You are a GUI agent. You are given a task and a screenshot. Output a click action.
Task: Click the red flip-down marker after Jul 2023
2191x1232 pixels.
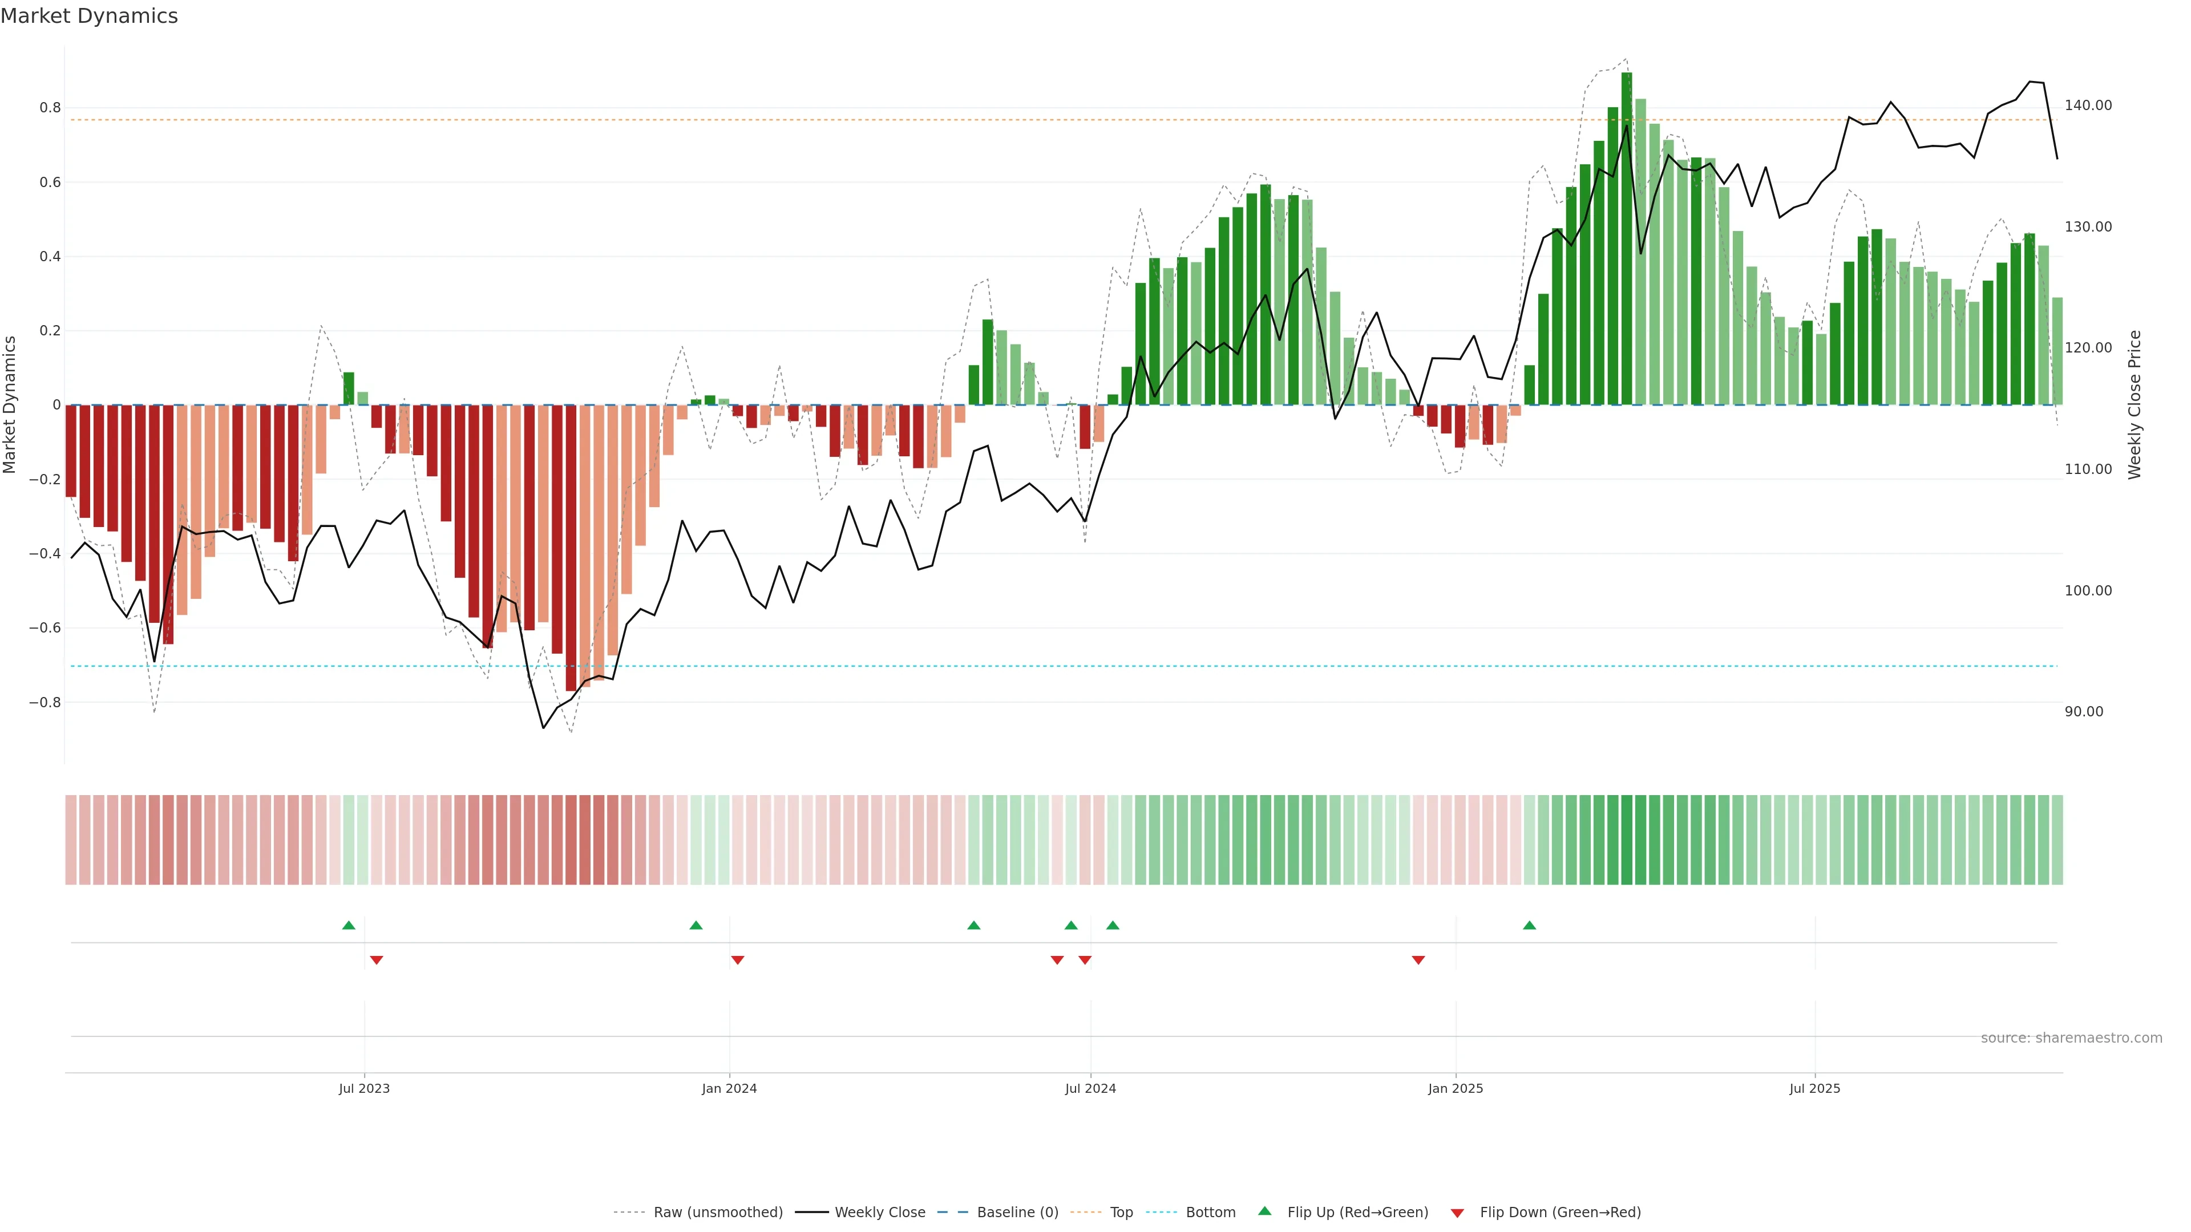click(377, 960)
